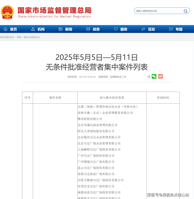This screenshot has height=199, width=194.
Task: Select the 发布时间 2025-05-20 08:28 text
Action: (x=82, y=77)
